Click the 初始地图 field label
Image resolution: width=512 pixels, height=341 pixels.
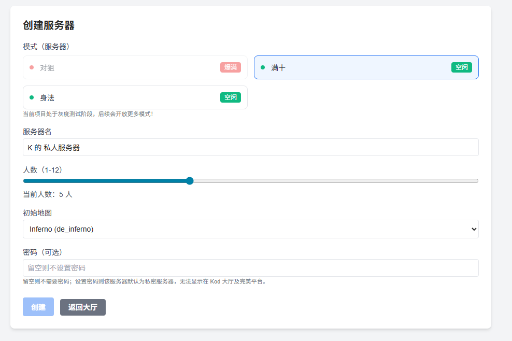click(37, 213)
